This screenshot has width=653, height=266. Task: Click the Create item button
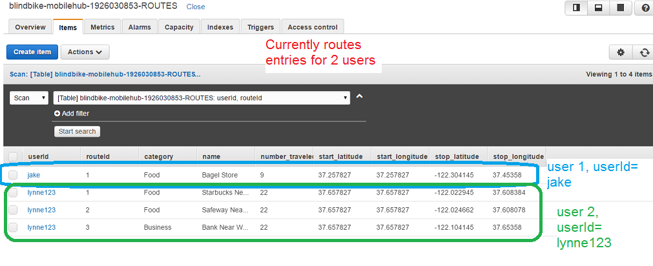32,52
